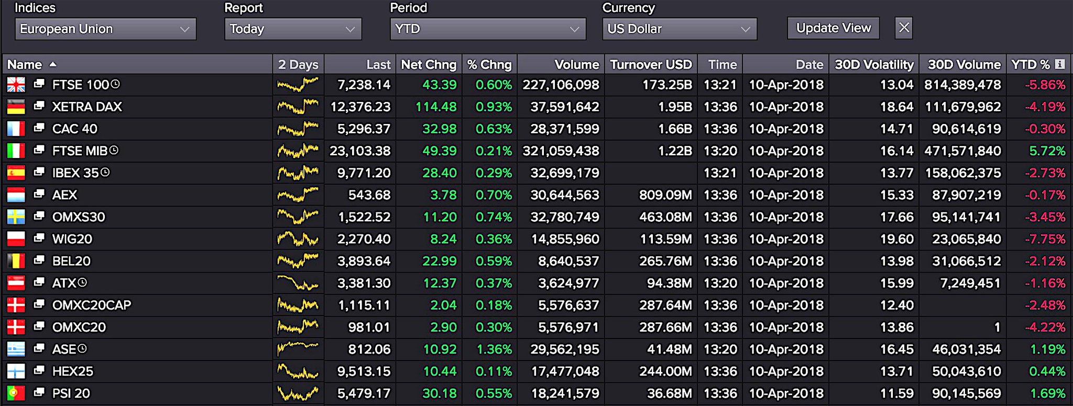Open the FTSE 100 two-day sparkline chart
The height and width of the screenshot is (406, 1073).
pos(298,84)
